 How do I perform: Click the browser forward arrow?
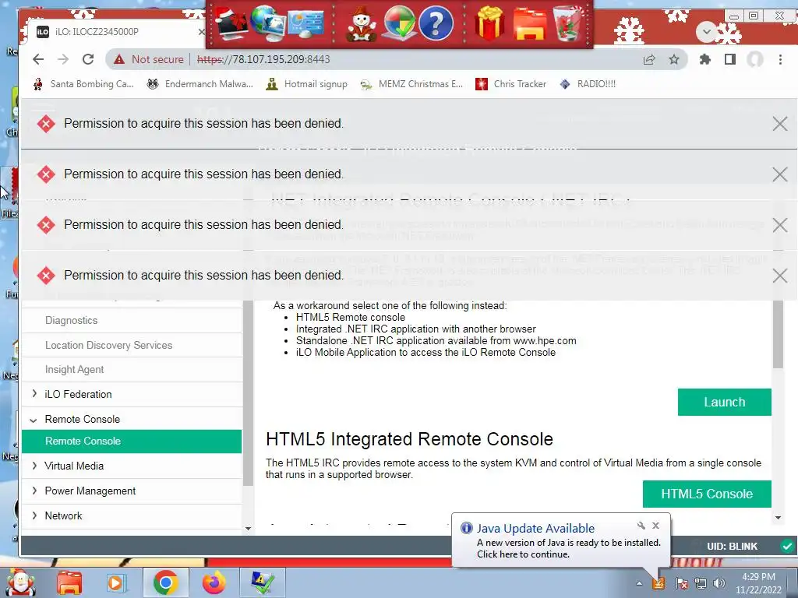click(63, 59)
